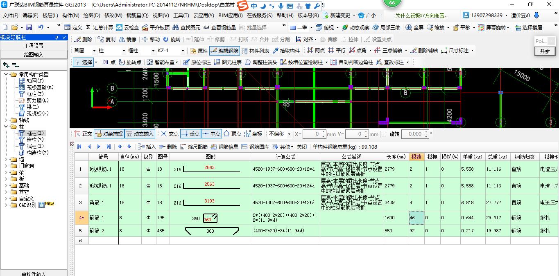Click the 工程设置 project settings button

(34, 46)
